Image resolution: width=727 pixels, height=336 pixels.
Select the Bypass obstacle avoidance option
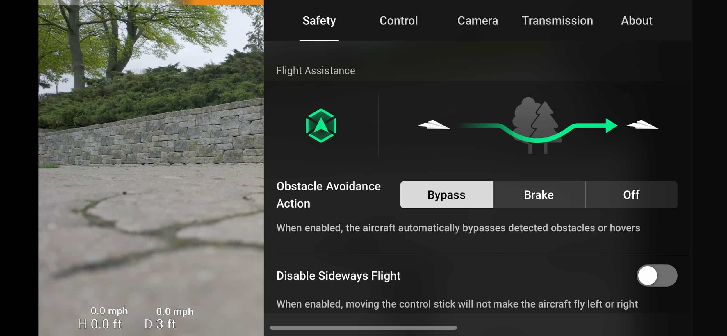pos(446,195)
